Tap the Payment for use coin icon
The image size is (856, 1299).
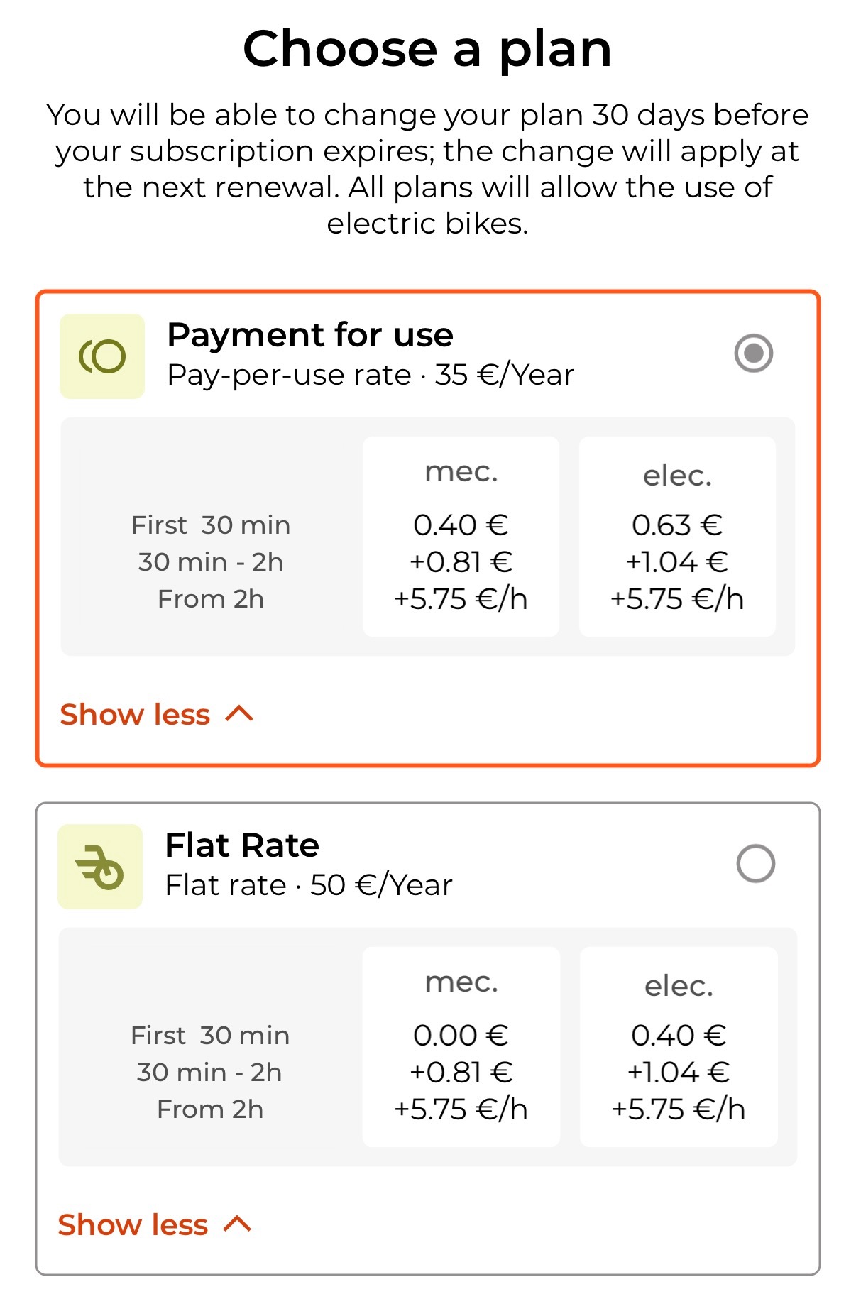[102, 356]
